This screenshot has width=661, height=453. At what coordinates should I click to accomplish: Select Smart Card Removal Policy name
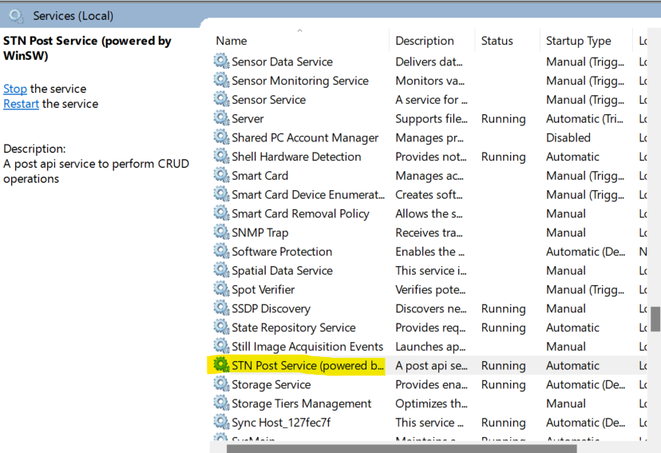coord(301,214)
